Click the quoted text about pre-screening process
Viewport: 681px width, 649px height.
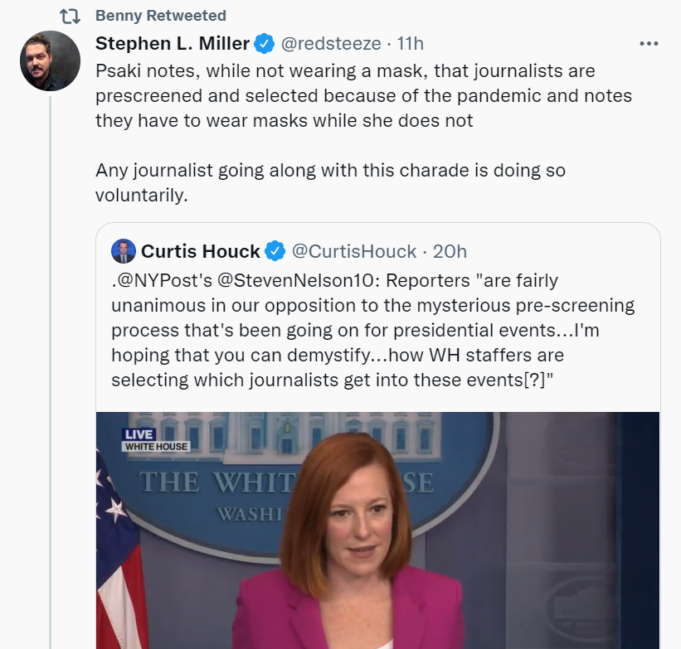(x=373, y=330)
